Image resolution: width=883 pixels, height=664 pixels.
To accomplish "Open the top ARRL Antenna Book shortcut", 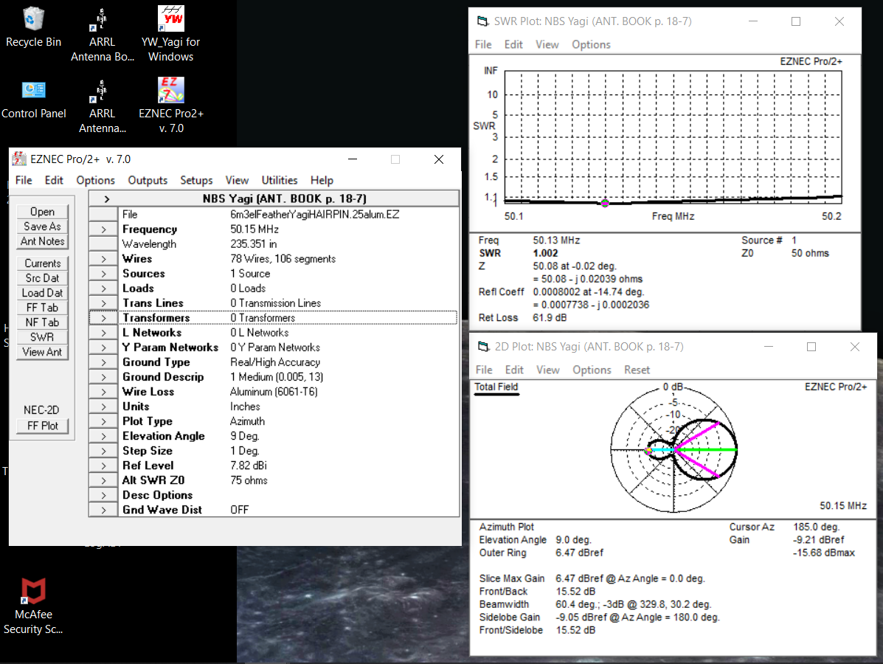I will pyautogui.click(x=102, y=20).
